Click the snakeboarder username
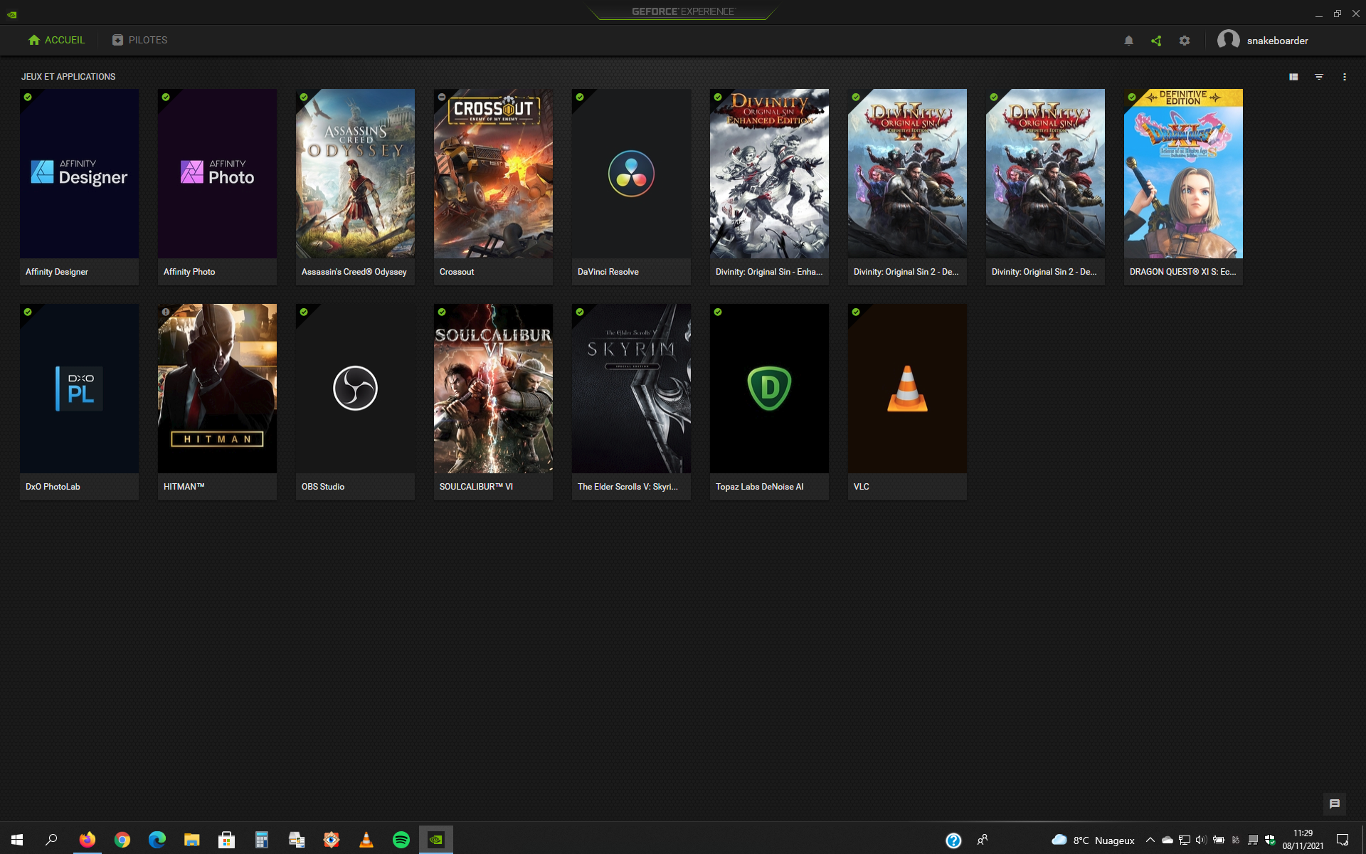 click(x=1277, y=41)
